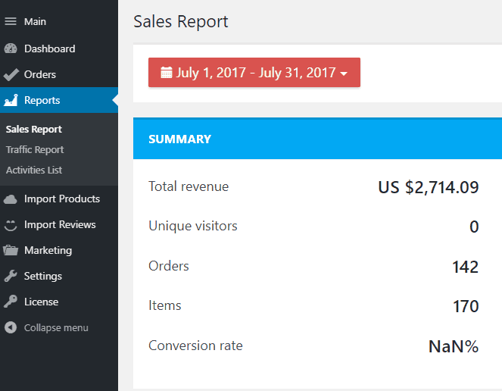502x391 pixels.
Task: Click the Settings wrench icon
Action: pyautogui.click(x=11, y=277)
